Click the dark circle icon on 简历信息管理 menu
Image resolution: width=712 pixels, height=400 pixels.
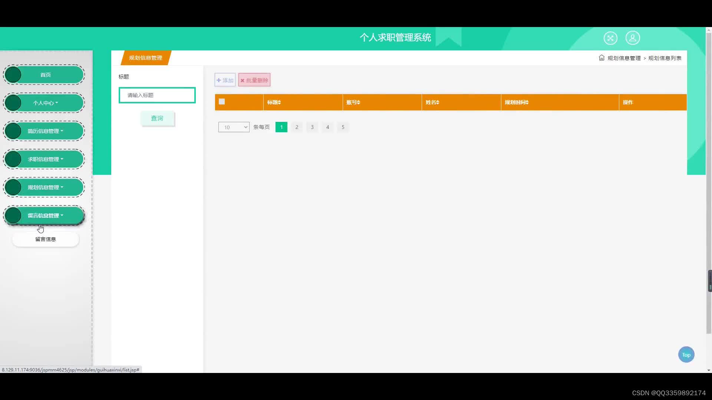13,131
